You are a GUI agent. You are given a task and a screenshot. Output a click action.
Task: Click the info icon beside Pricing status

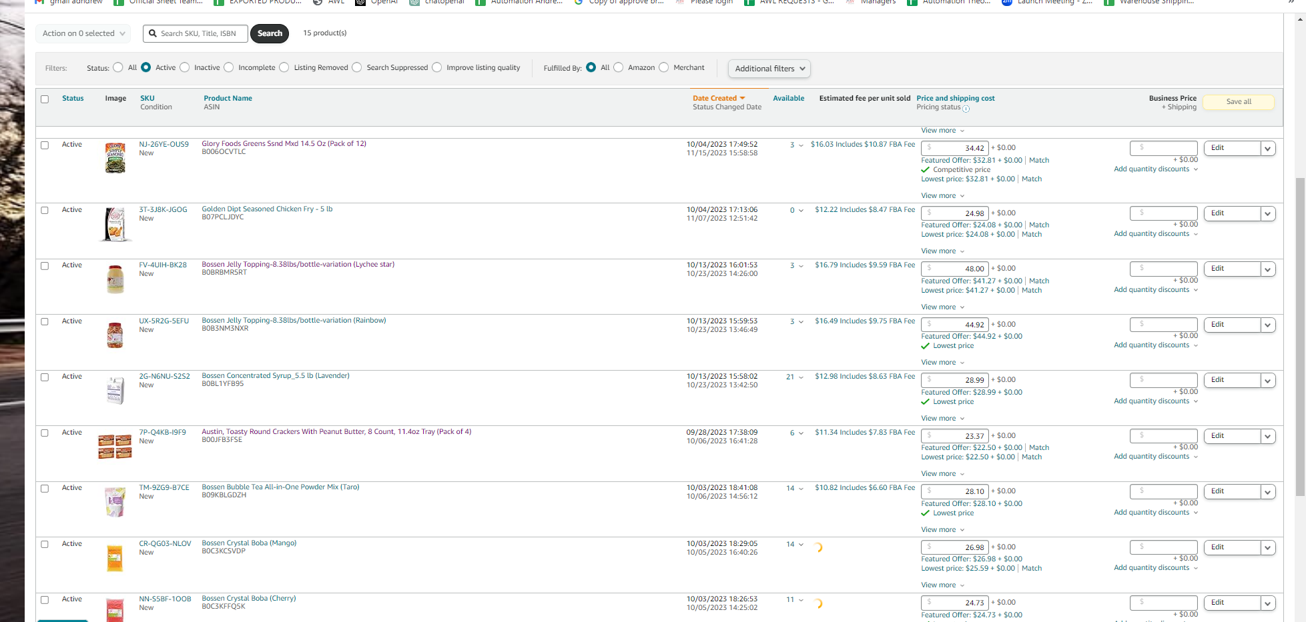966,109
